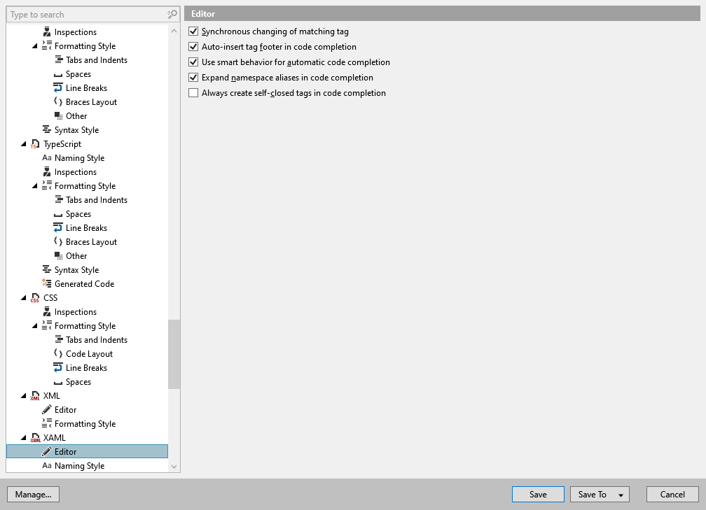Enable Always create self-closed tags in code completion
The height and width of the screenshot is (510, 706).
tap(193, 92)
